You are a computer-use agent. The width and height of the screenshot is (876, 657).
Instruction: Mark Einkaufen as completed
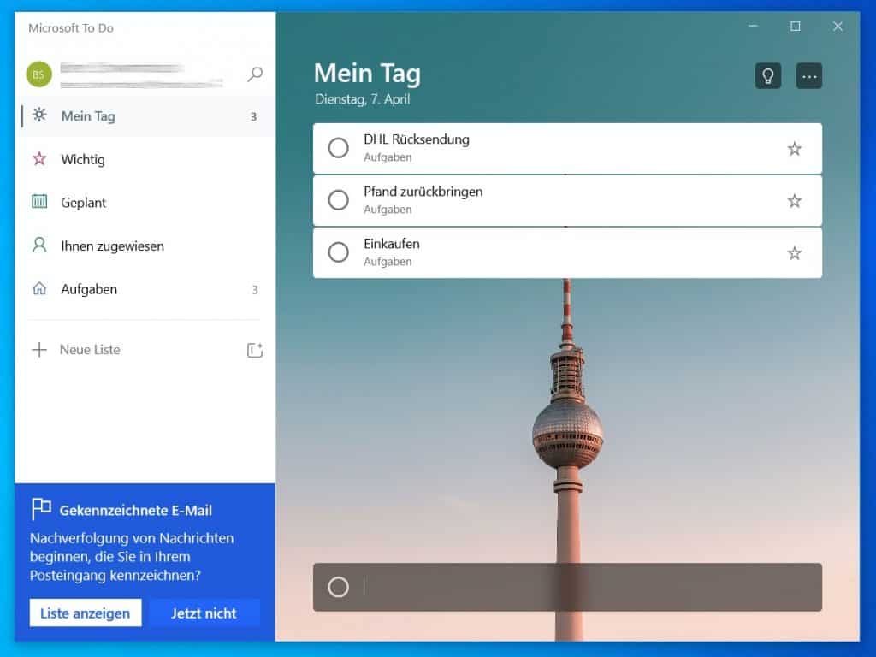tap(338, 252)
